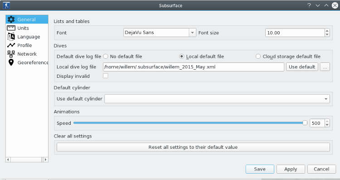
Task: Click the Subsurface diver app icon
Action: point(6,5)
